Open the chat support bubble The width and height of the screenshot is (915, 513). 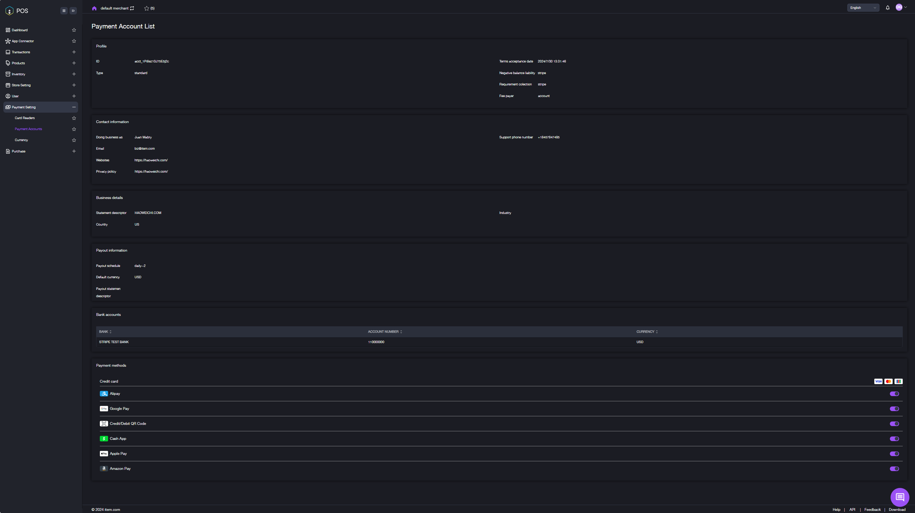899,497
